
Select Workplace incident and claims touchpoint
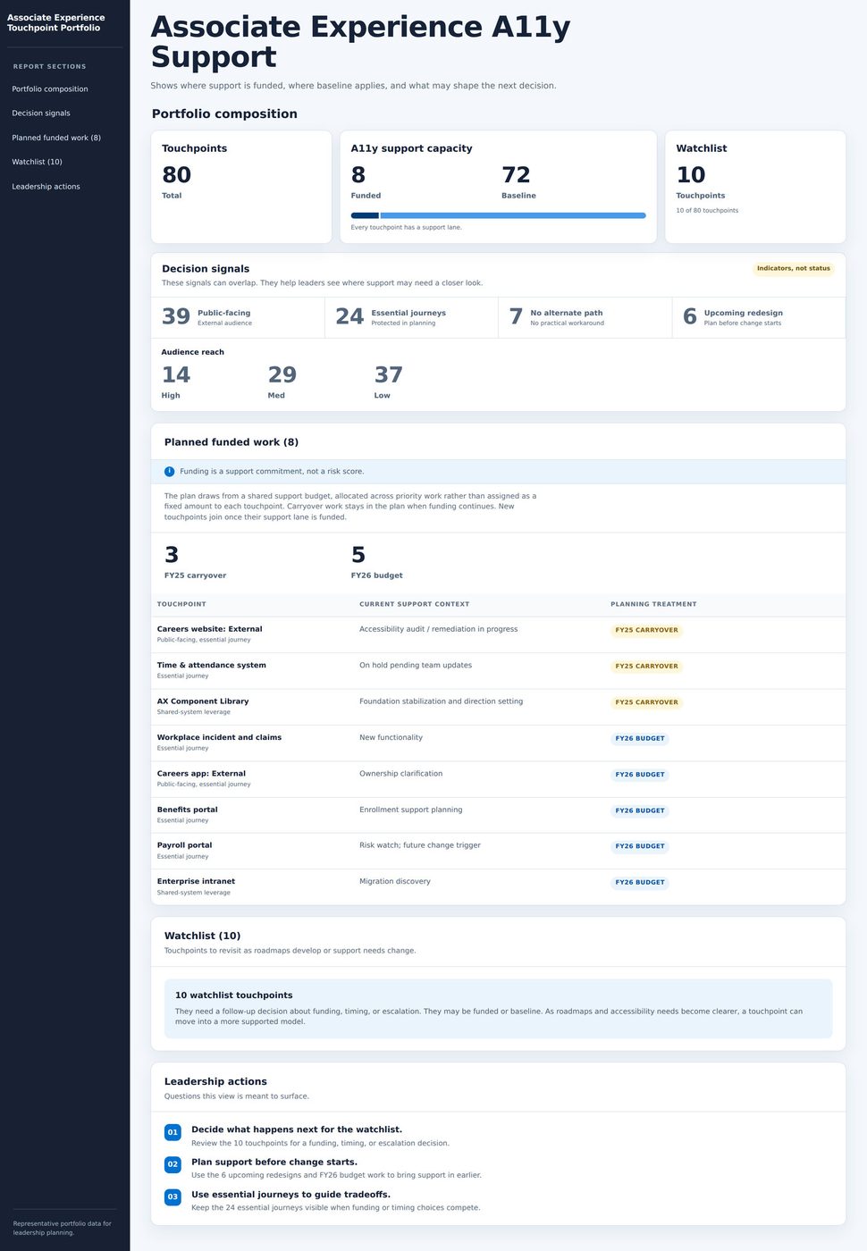click(498, 743)
